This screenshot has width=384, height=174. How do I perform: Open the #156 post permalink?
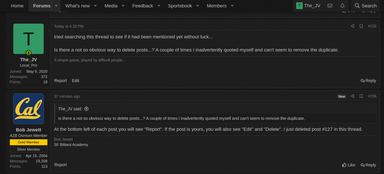(372, 96)
